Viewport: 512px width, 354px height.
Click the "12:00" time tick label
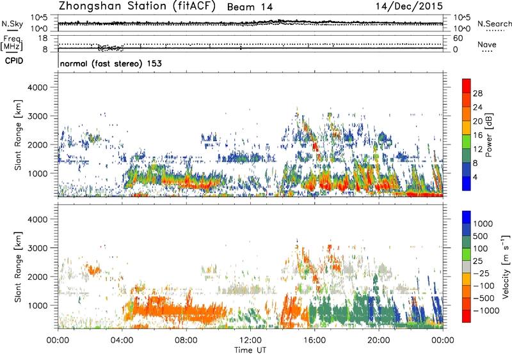click(250, 341)
